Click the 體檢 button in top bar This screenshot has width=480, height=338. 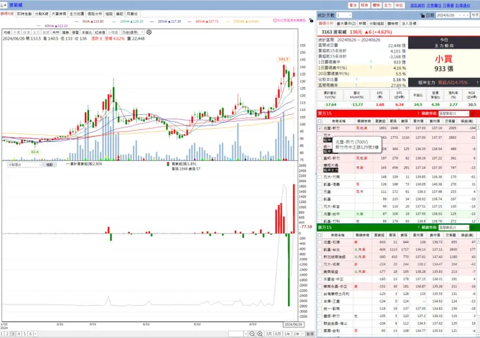pyautogui.click(x=376, y=5)
